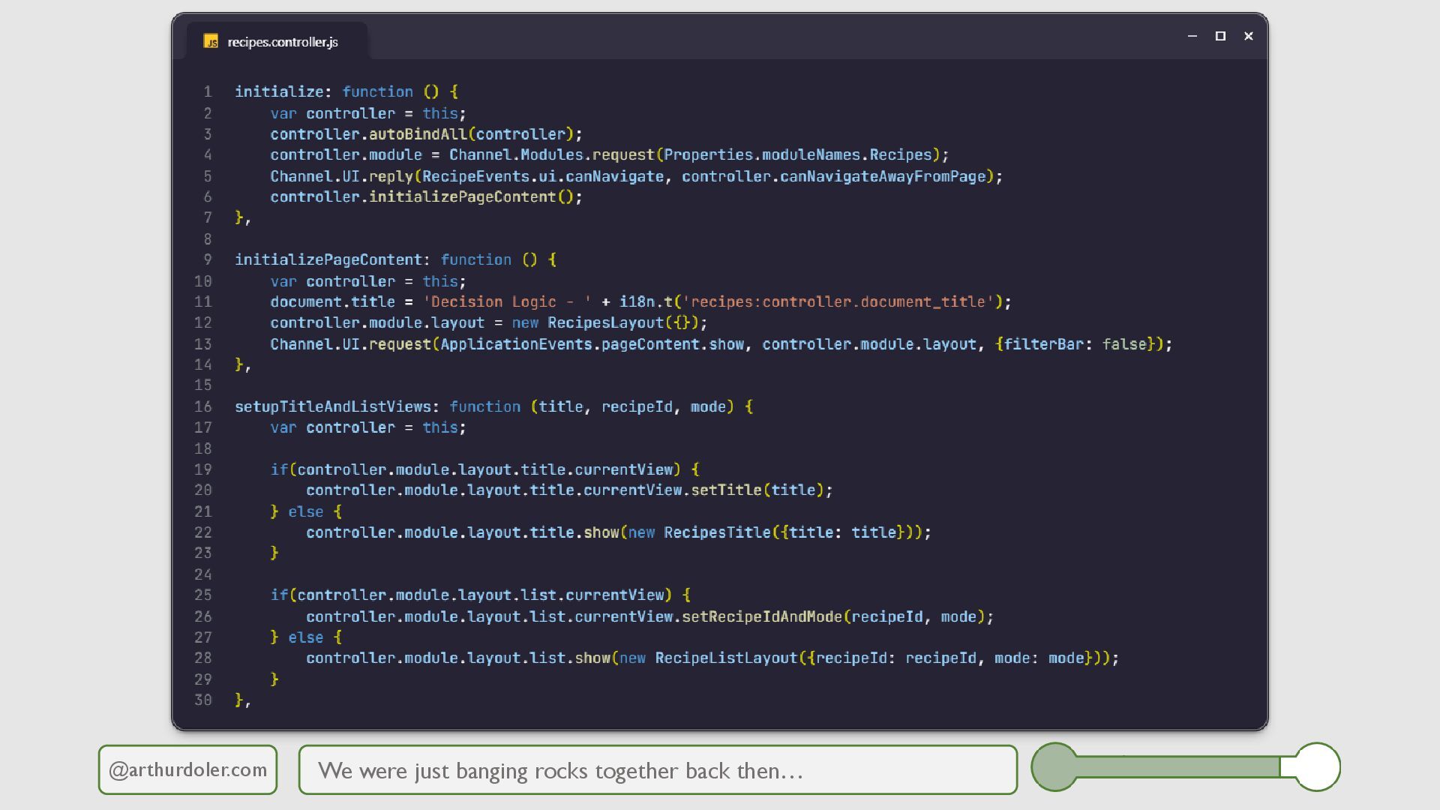This screenshot has width=1440, height=810.
Task: Click line number 1 in the gutter
Action: 207,91
